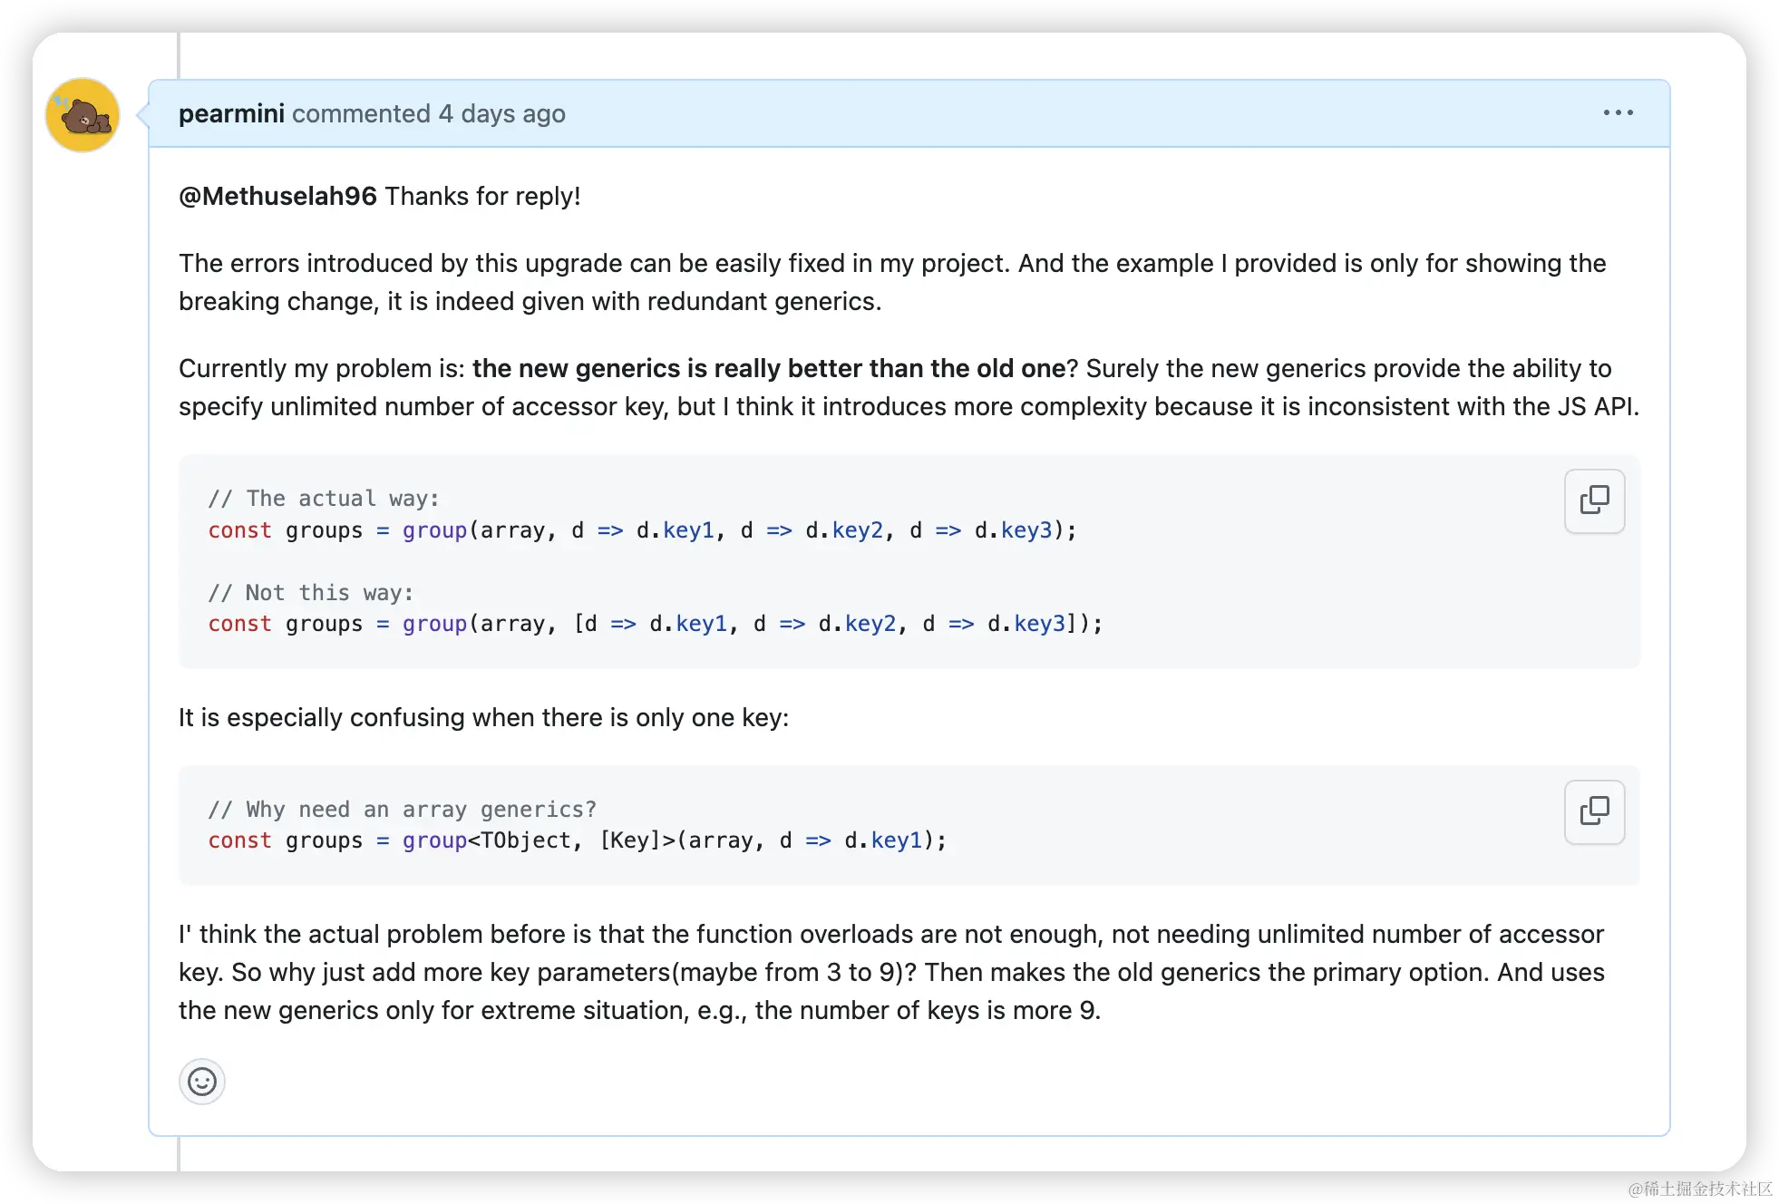Click the final paragraph about function overloads
1779x1204 pixels.
[891, 972]
